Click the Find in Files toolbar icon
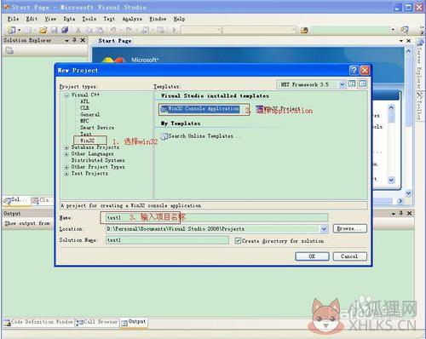 click(304, 30)
